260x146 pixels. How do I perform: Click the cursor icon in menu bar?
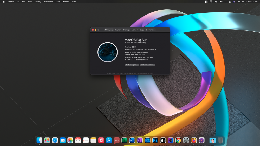coord(206,2)
